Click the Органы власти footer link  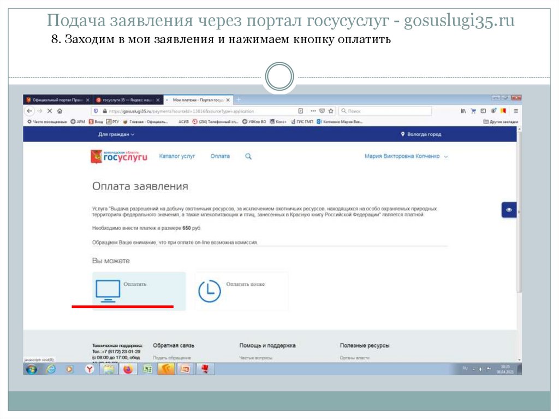[x=354, y=358]
